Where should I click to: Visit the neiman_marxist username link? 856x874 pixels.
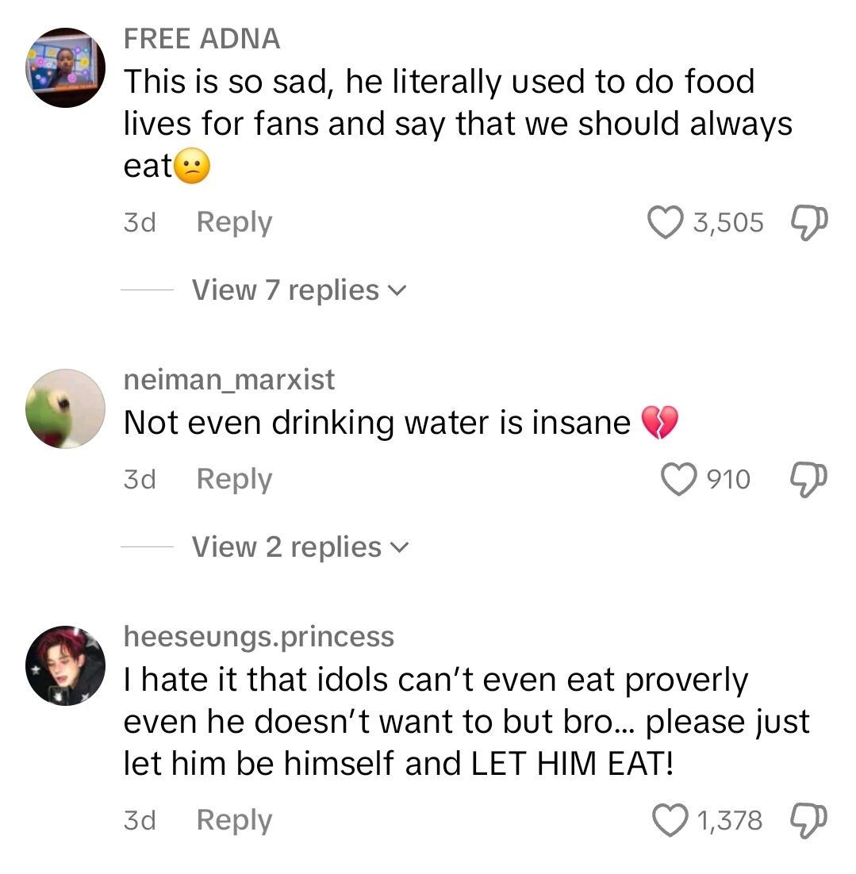[229, 380]
